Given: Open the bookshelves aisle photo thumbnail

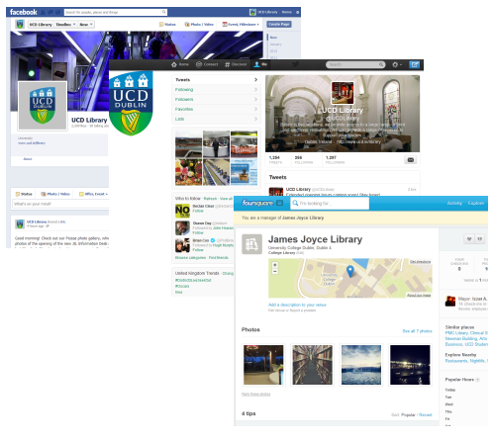Looking at the screenshot, I should point(312,365).
